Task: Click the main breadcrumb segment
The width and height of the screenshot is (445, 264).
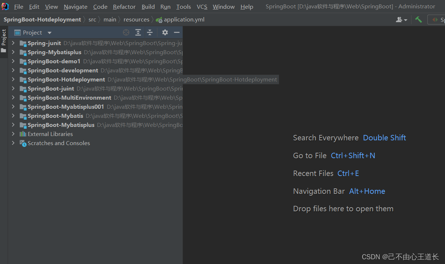Action: tap(110, 20)
